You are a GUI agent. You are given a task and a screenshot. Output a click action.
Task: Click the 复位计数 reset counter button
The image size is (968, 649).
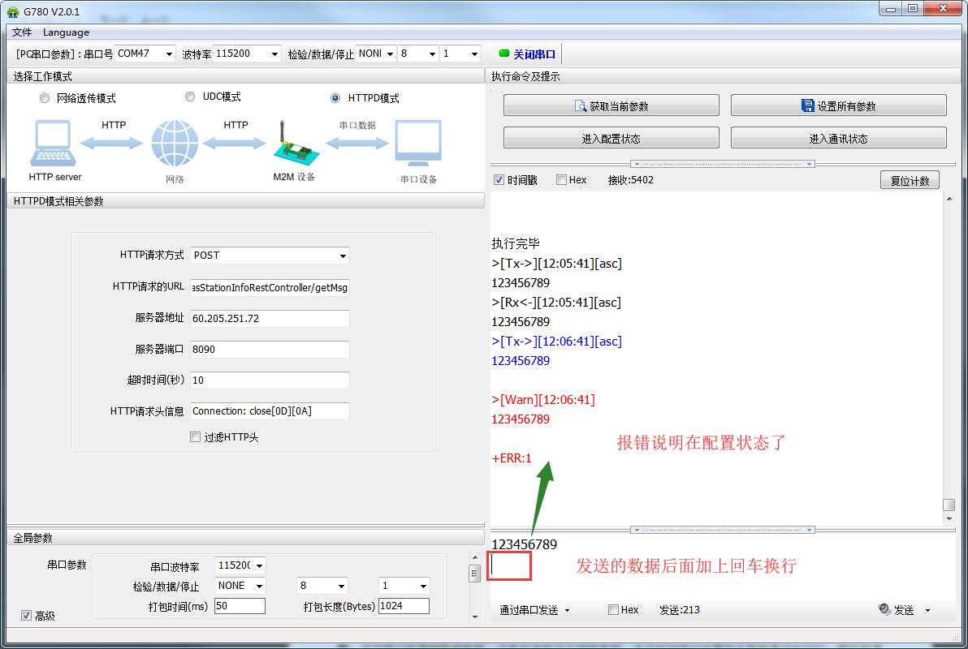click(x=910, y=180)
